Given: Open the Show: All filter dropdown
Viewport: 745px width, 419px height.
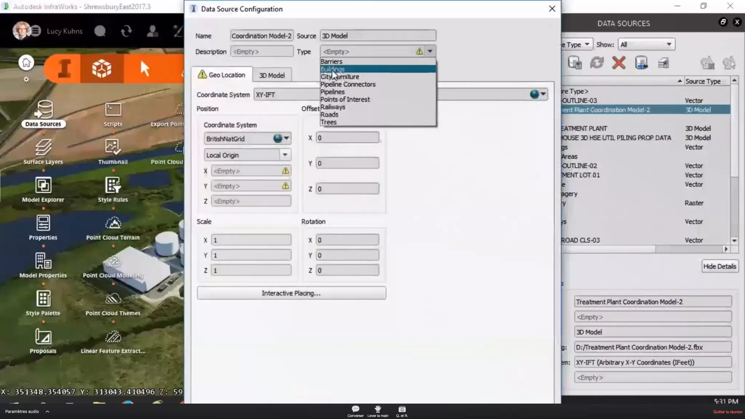Looking at the screenshot, I should pyautogui.click(x=646, y=44).
